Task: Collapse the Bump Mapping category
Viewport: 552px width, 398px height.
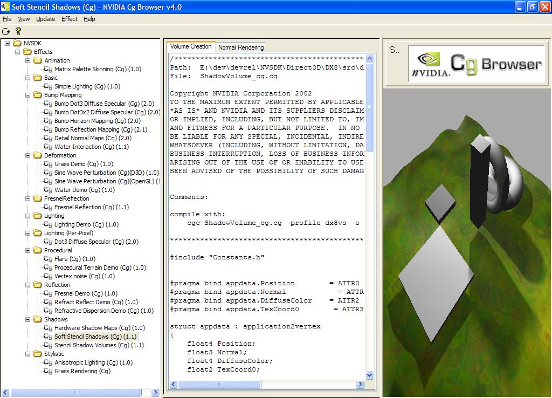Action: coord(28,95)
